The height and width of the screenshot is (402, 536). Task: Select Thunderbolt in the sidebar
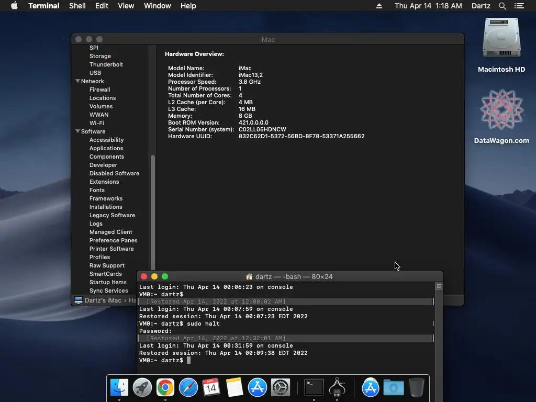point(106,64)
